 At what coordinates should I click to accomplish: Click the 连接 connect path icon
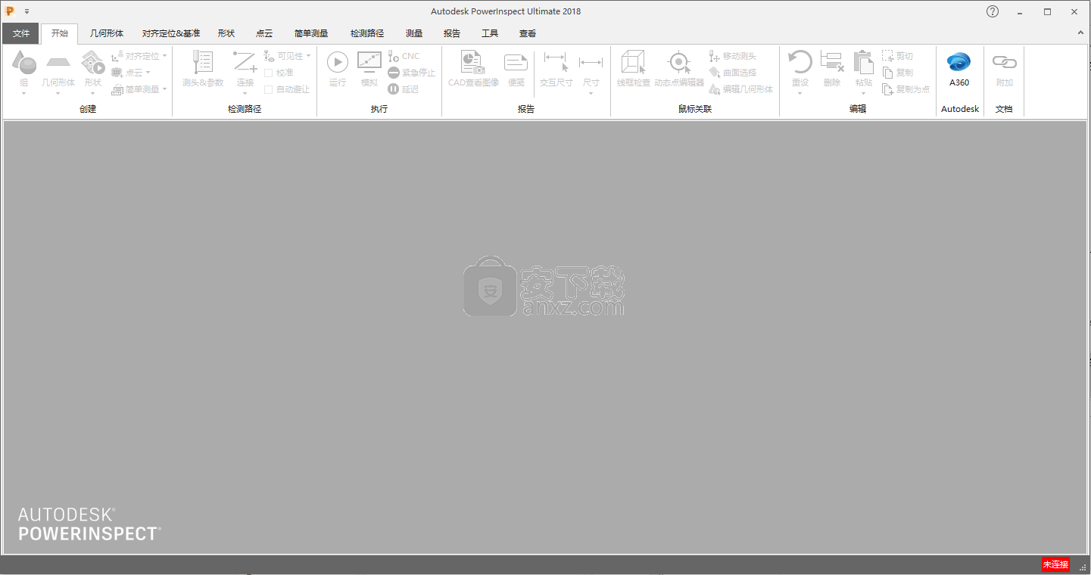(245, 62)
